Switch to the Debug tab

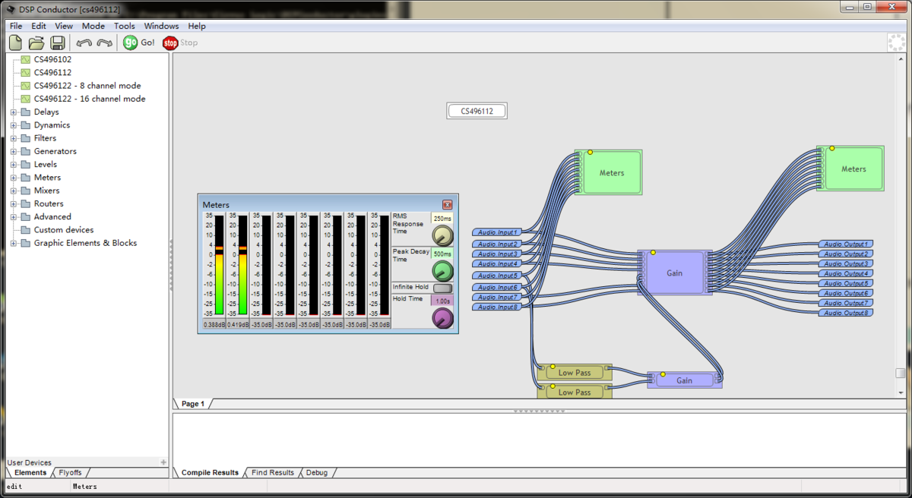(317, 473)
